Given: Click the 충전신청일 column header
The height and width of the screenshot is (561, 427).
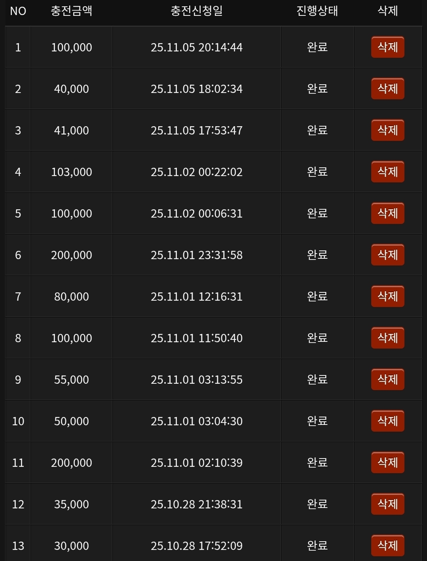Looking at the screenshot, I should [197, 11].
